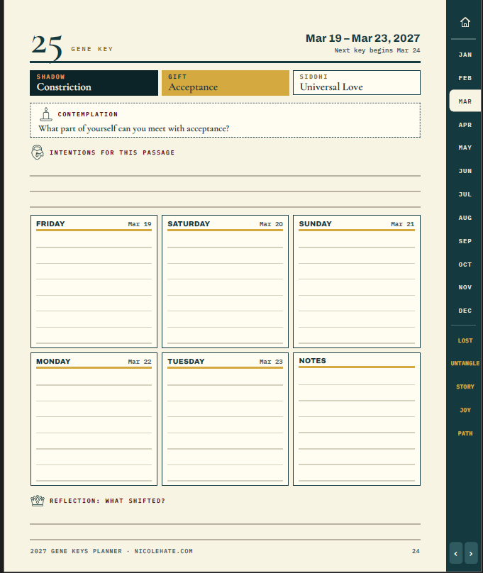Click the page number 24 in footer
Viewport: 483px width, 573px height.
point(416,551)
